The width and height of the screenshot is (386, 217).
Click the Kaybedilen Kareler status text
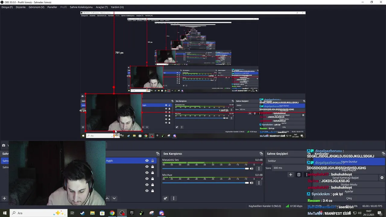pos(265,206)
